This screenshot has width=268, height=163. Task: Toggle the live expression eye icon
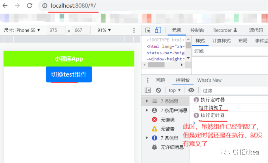[x=191, y=90]
